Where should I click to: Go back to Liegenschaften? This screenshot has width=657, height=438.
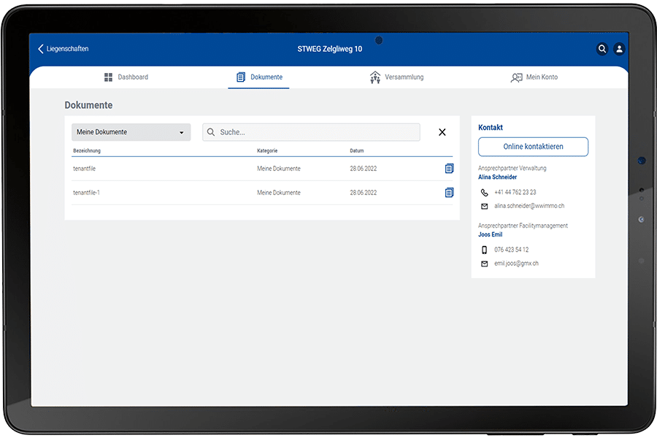63,49
